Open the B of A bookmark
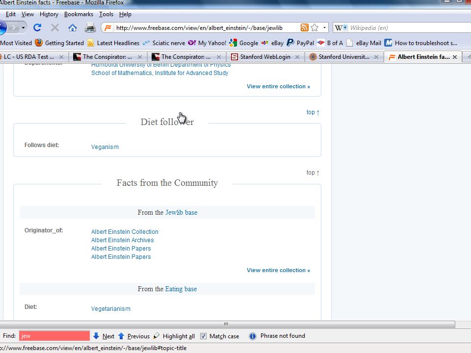The image size is (471, 353). (x=330, y=43)
